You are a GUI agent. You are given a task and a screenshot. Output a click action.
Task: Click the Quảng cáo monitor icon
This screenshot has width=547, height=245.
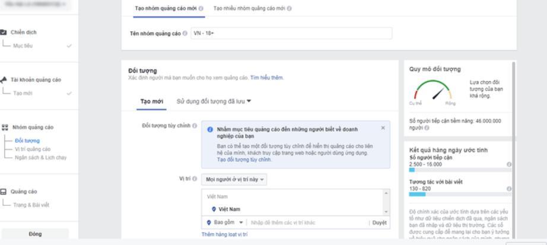[x=4, y=192]
